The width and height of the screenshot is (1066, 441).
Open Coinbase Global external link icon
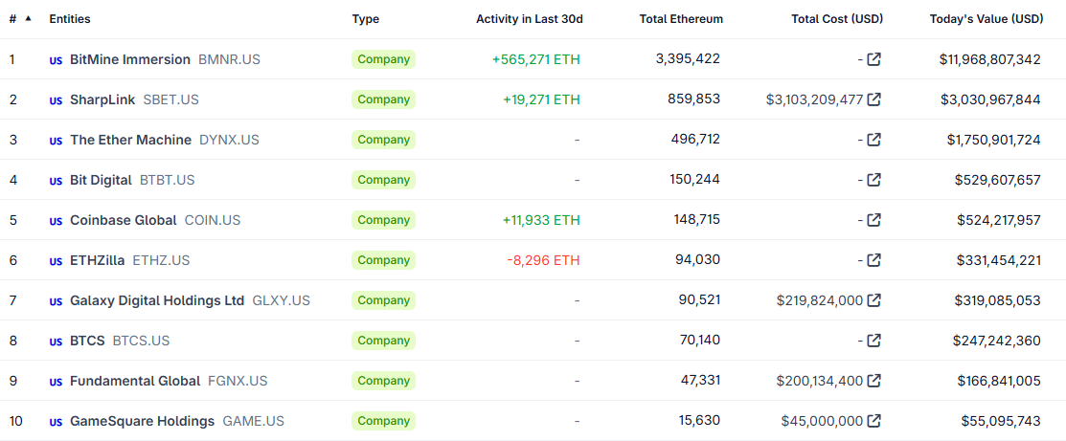click(873, 220)
